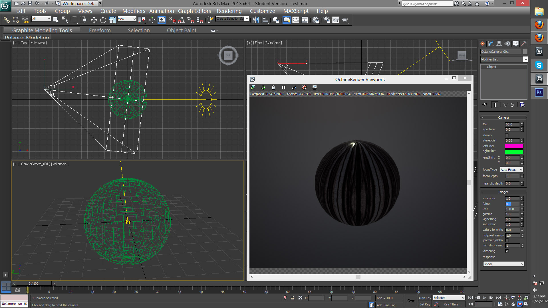The height and width of the screenshot is (308, 548).
Task: Launch Photoshop from the taskbar
Action: (539, 92)
